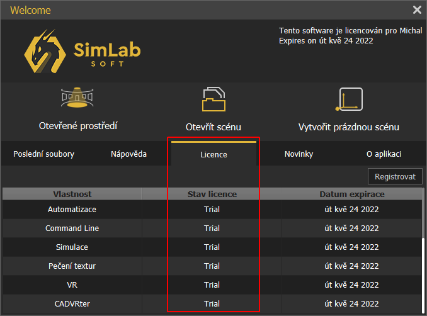
Task: Click the Otevřít scénu folder icon
Action: click(x=213, y=99)
